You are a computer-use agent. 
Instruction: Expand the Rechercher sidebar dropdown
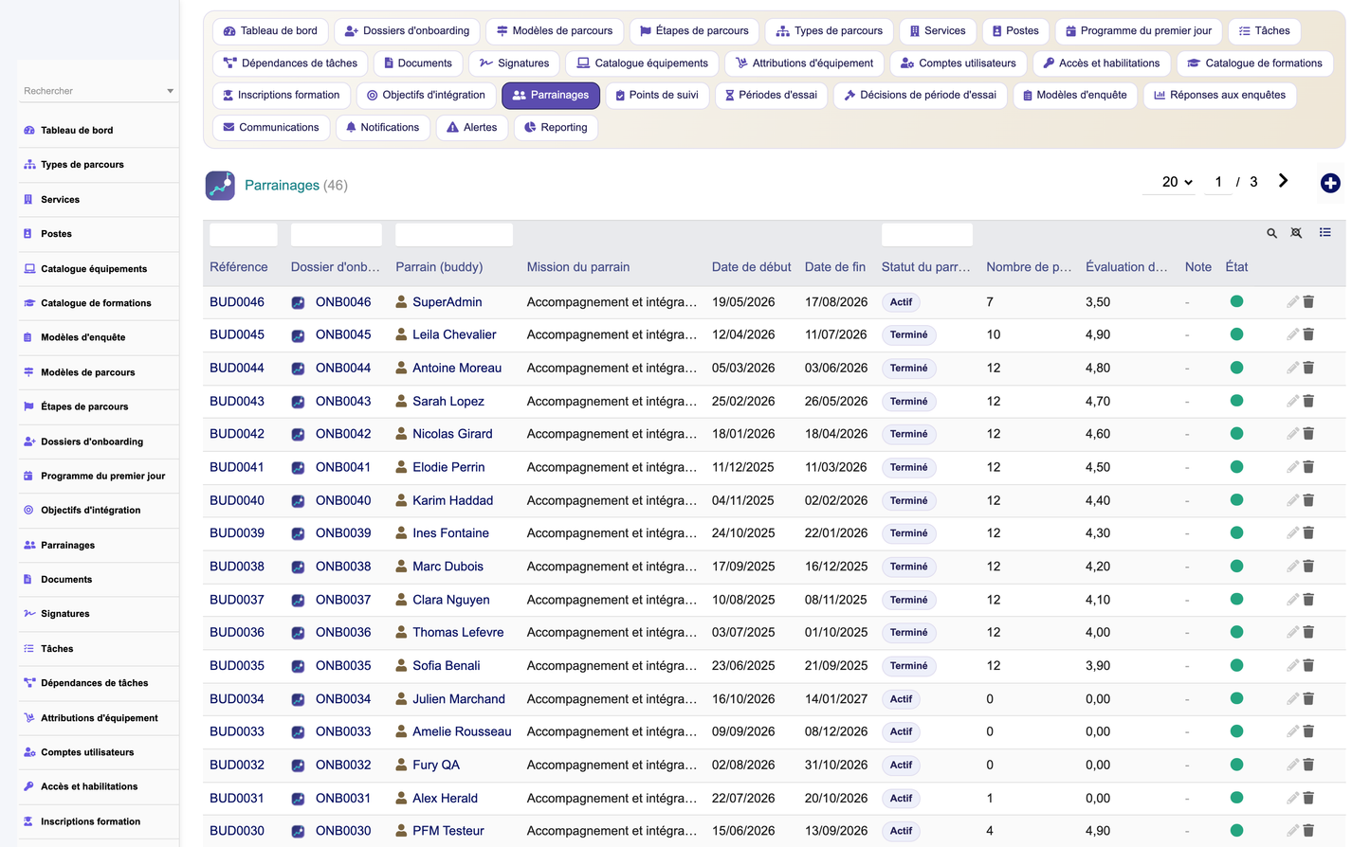point(170,91)
